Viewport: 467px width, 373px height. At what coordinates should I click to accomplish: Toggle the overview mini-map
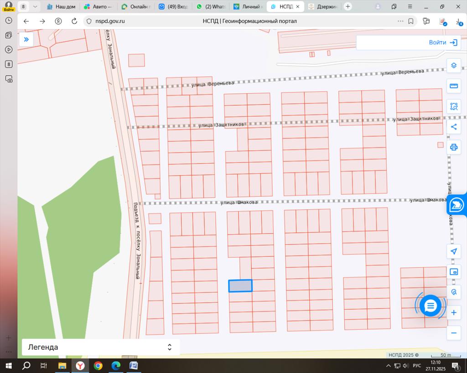453,272
